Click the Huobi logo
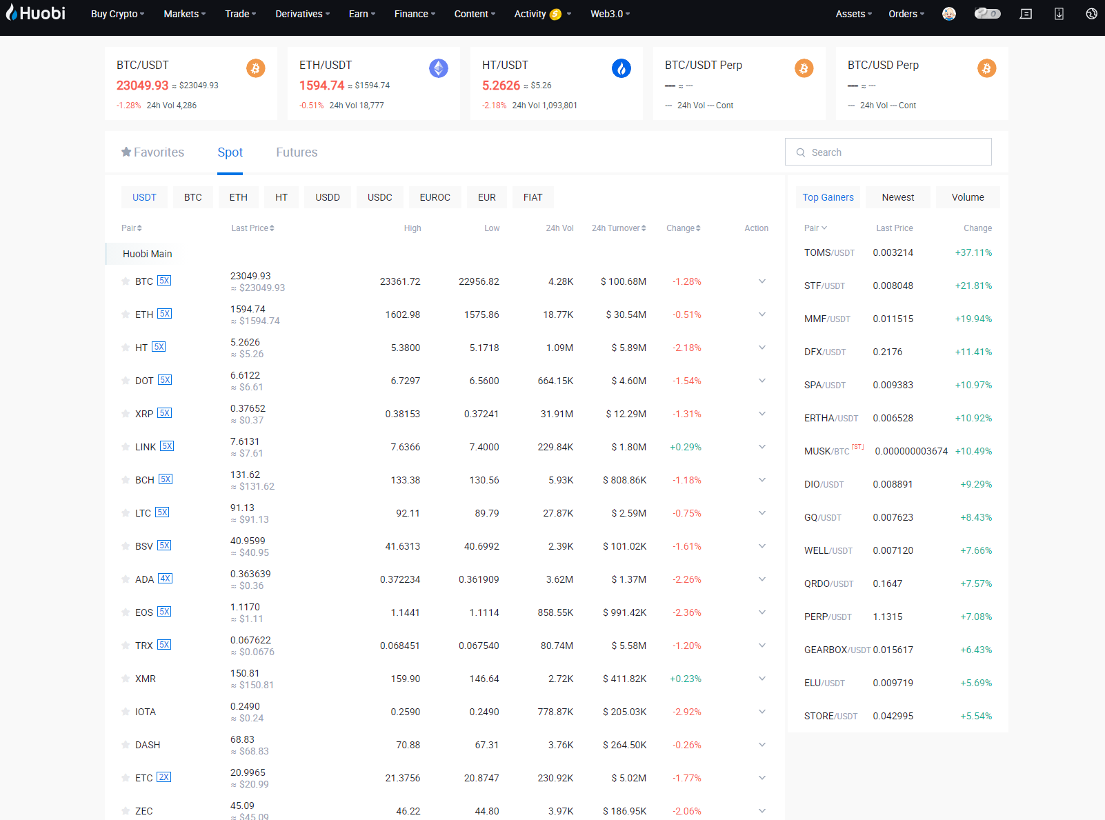This screenshot has width=1105, height=820. (x=35, y=13)
